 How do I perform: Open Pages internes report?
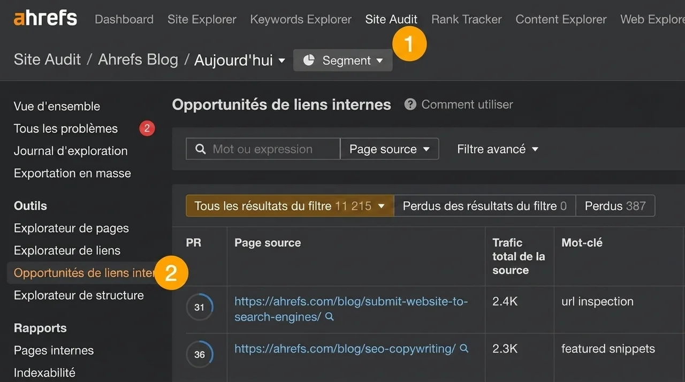54,350
